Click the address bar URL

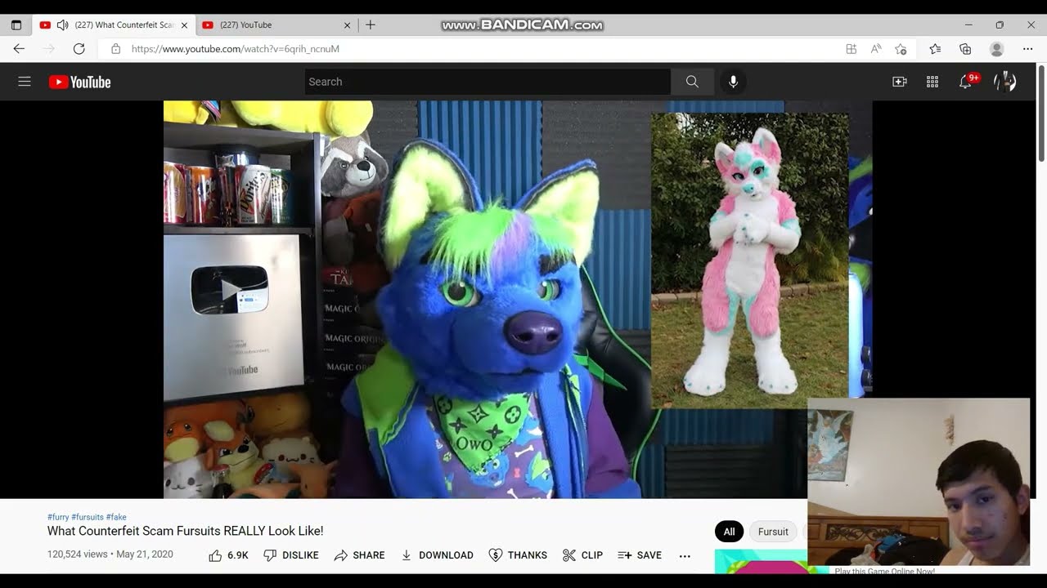point(236,49)
